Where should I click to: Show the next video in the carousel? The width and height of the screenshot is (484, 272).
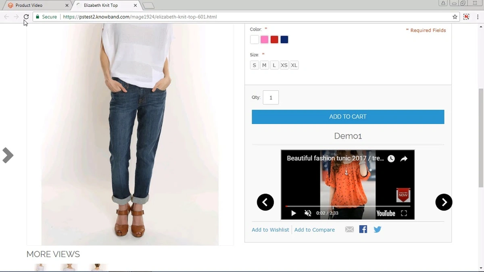tap(444, 202)
